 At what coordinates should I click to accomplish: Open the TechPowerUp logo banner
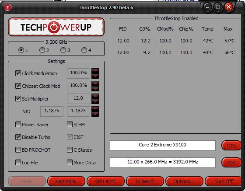(56, 27)
